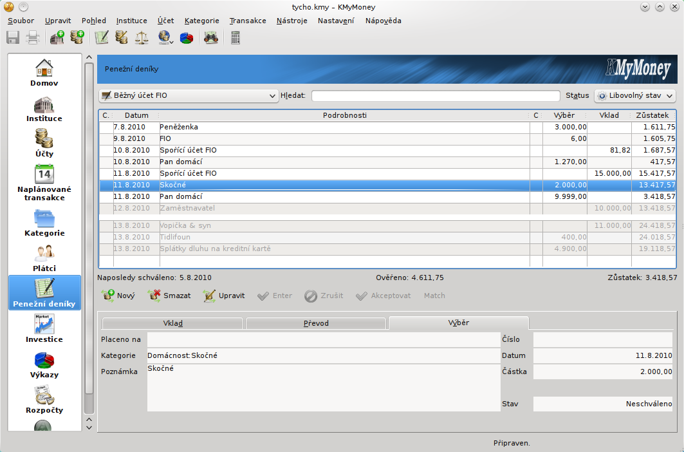
Task: Click the Akceptovat button
Action: click(x=384, y=296)
